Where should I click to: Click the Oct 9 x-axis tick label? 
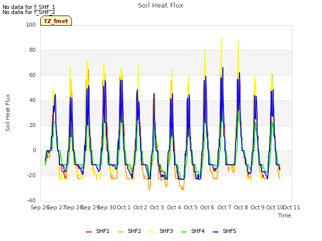tap(258, 207)
